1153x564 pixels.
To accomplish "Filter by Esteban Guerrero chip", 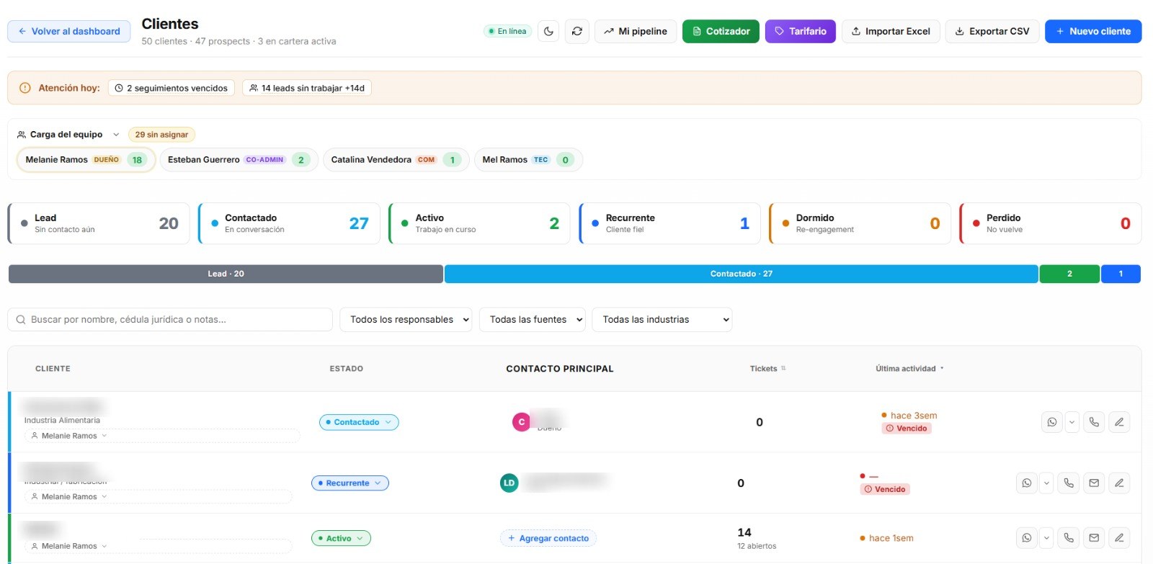I will point(239,160).
